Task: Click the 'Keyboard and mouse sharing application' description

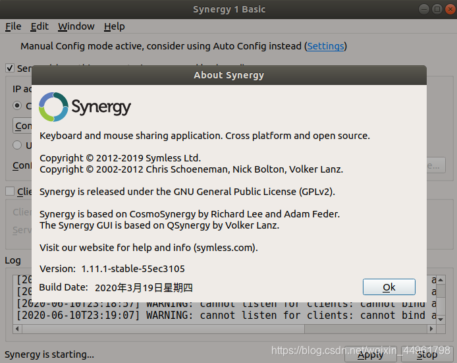Action: click(x=205, y=136)
